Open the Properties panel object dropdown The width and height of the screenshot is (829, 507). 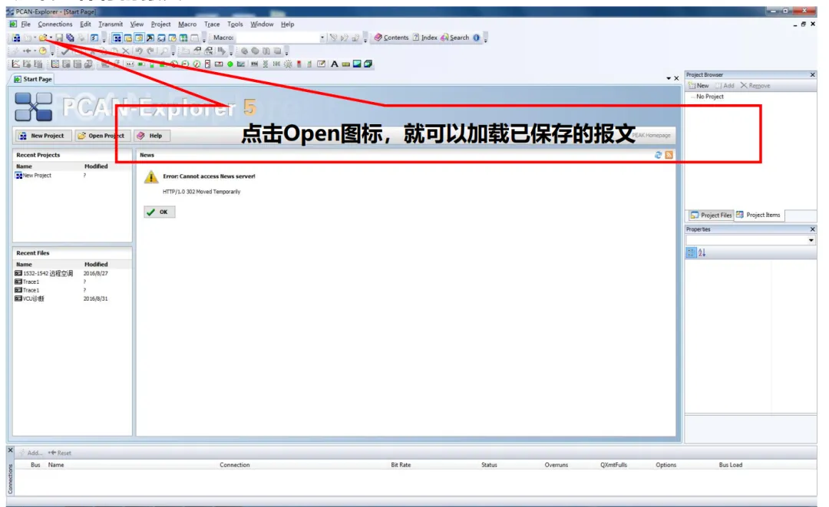[x=811, y=240]
